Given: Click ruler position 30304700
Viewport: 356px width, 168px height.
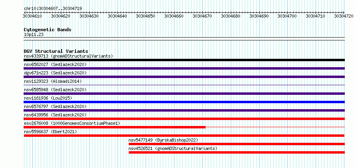Looking at the screenshot, I should (287, 16).
